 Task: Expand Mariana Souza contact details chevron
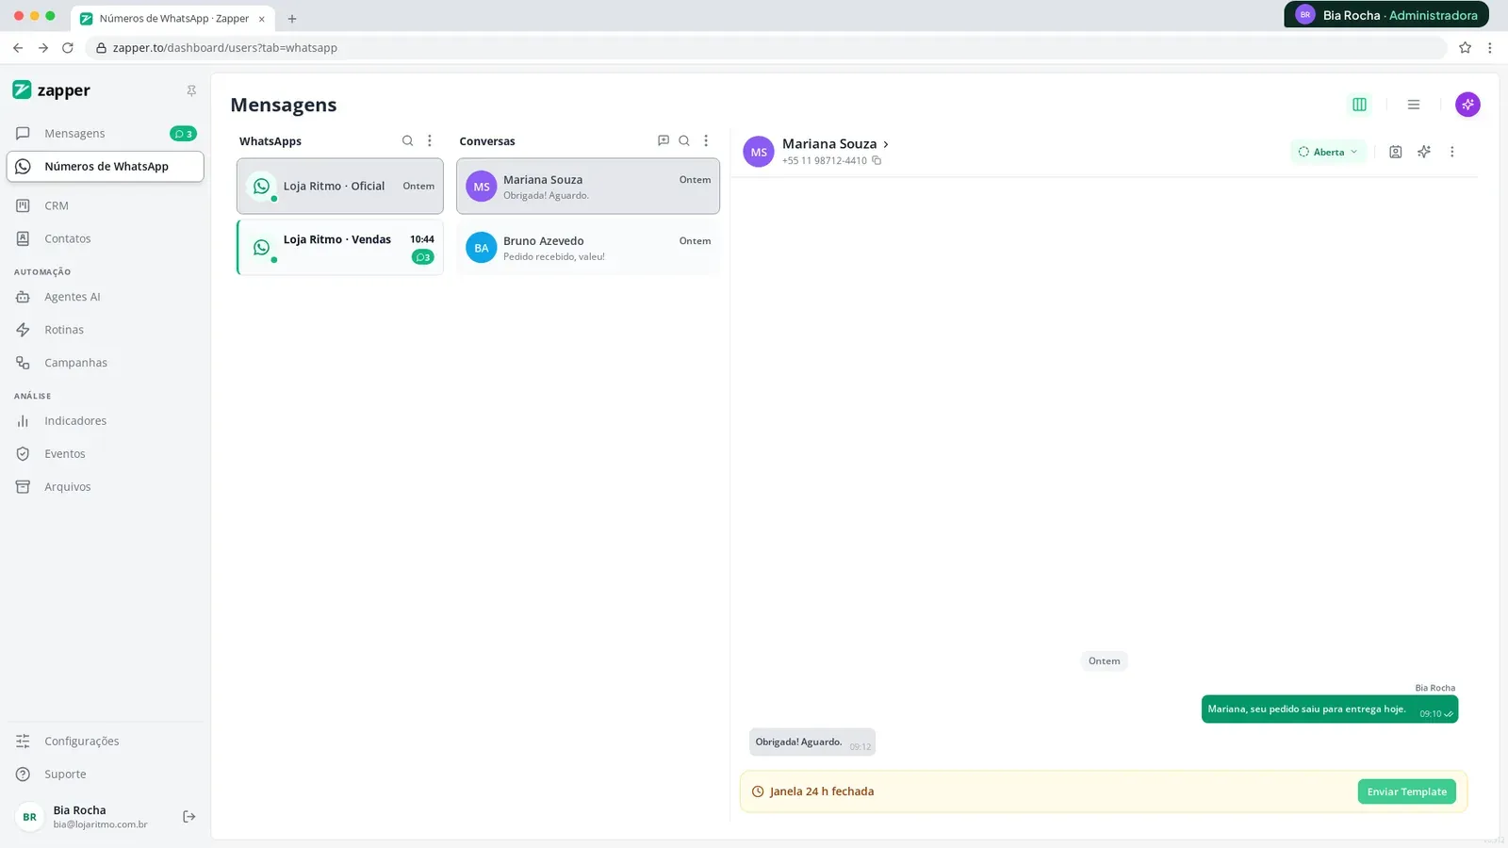886,144
